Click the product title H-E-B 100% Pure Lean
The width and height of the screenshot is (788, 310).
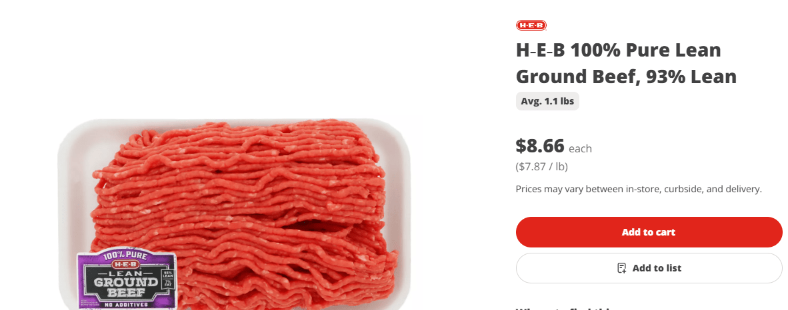pyautogui.click(x=619, y=50)
